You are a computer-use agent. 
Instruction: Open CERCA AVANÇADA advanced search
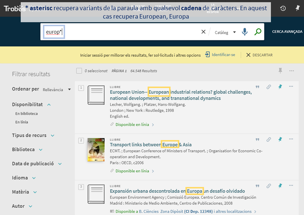pyautogui.click(x=287, y=32)
